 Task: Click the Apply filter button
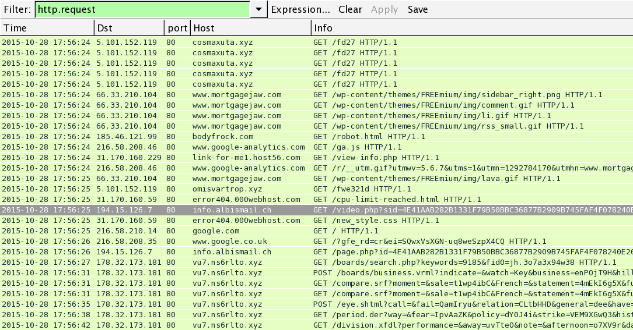pos(384,9)
